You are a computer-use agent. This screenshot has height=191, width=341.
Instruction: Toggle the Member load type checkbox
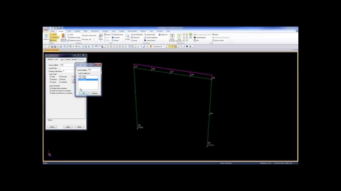[50, 79]
